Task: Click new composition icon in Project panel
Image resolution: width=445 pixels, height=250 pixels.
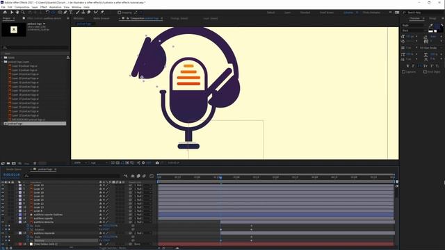Action: point(14,163)
